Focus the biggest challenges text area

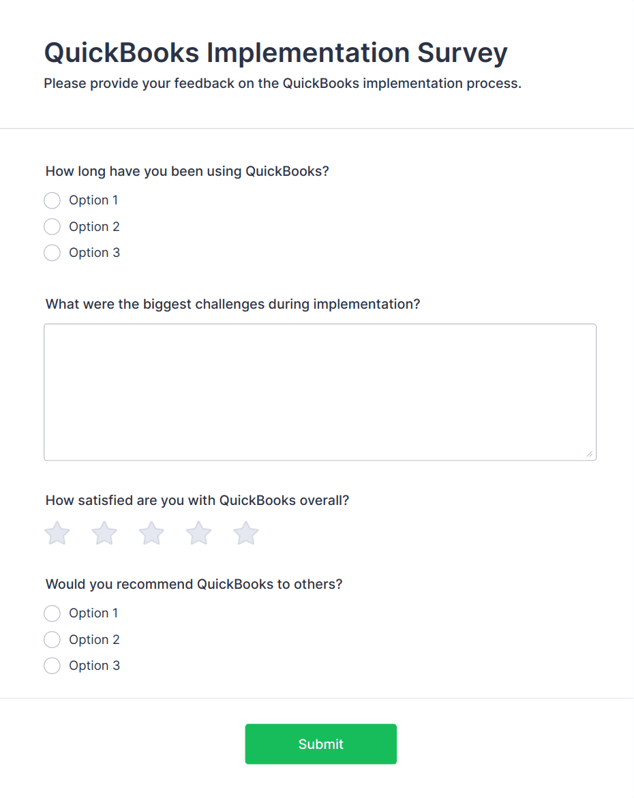pos(320,392)
